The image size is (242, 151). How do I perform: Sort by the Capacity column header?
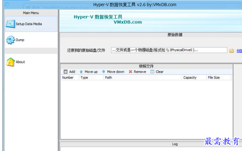[194, 77]
